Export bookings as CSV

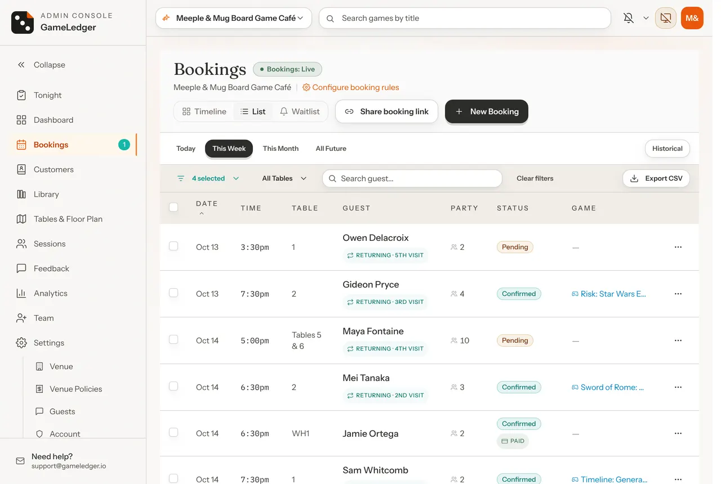tap(656, 178)
